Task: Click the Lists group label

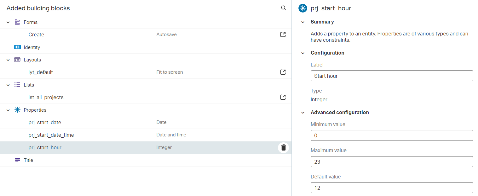Action: point(29,85)
